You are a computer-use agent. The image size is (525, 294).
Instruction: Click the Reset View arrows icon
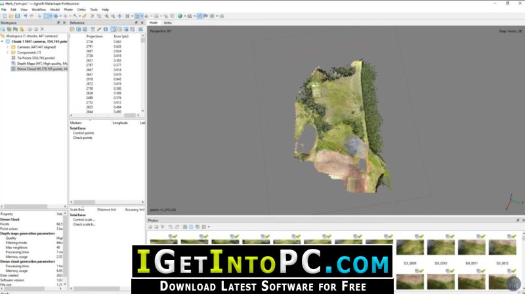click(119, 16)
